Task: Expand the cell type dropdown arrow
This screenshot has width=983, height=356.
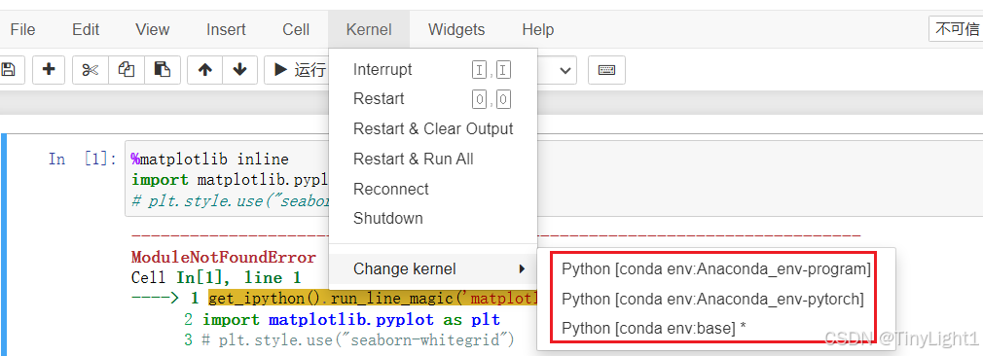Action: [566, 70]
